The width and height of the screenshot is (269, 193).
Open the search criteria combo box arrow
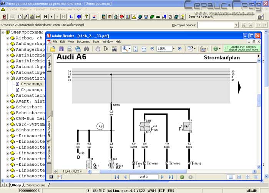(236, 25)
